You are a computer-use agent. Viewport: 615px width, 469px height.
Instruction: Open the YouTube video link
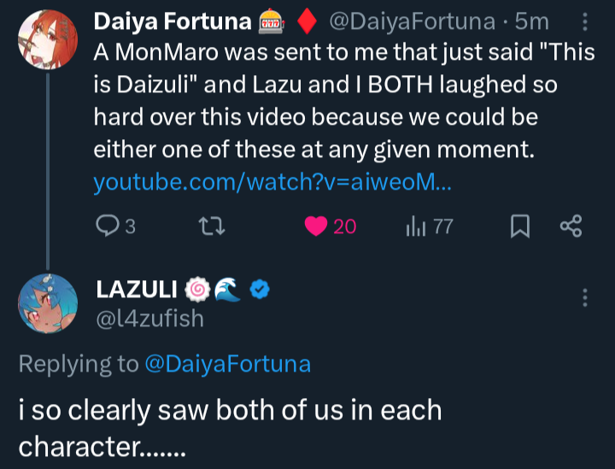(272, 181)
